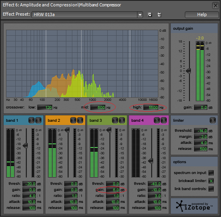Delete the current effect preset
Screen dimensions: 221x217
click(160, 14)
